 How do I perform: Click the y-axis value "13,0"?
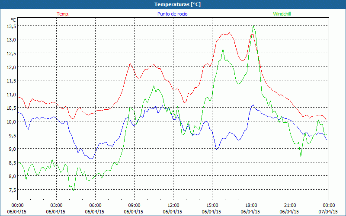click(11, 40)
